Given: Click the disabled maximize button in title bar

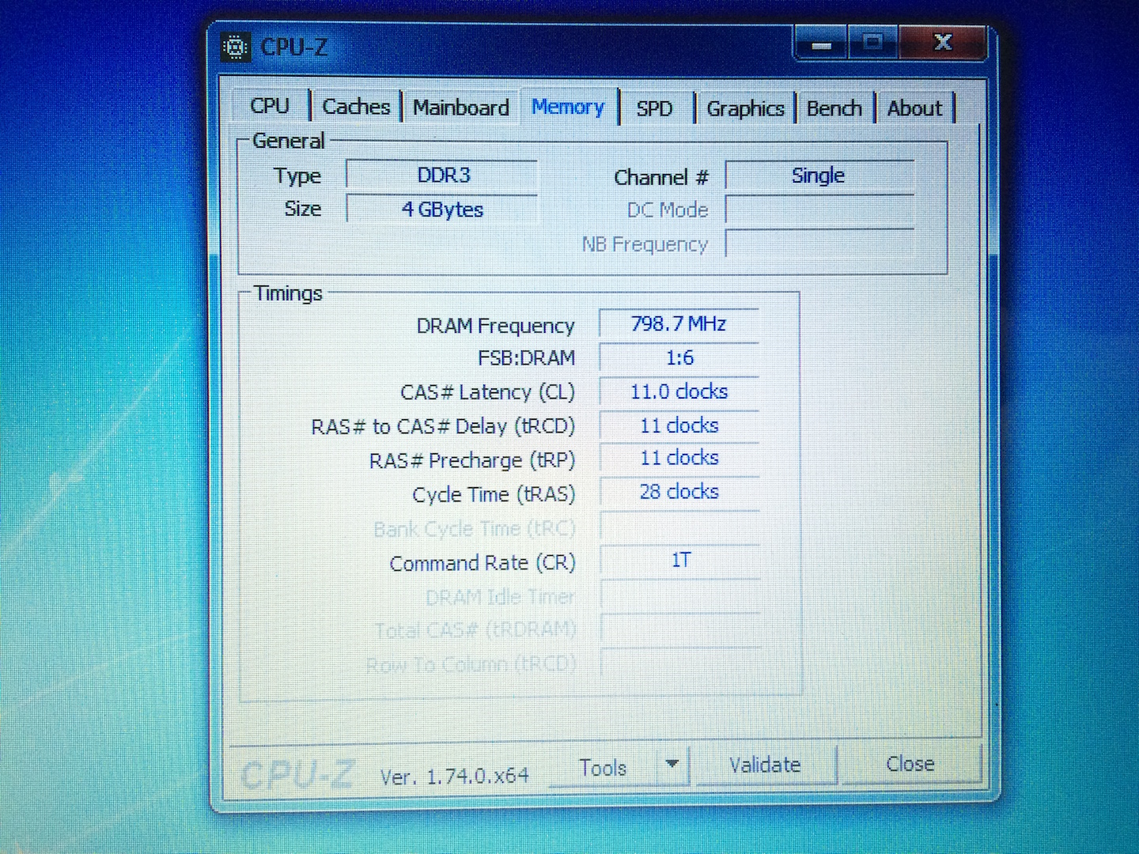Looking at the screenshot, I should point(873,42).
